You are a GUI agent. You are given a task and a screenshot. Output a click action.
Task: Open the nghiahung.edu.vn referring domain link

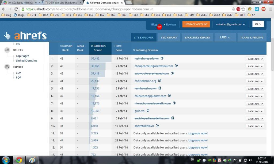tap(146, 59)
